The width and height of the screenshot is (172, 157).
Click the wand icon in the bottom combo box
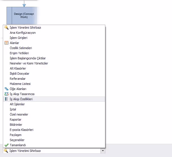(6, 151)
